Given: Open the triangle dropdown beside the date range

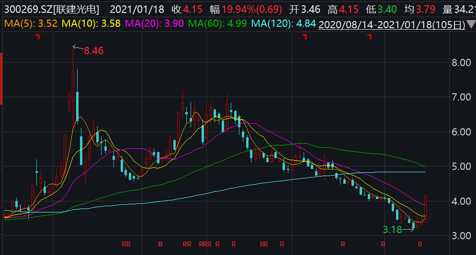Looking at the screenshot, I should [x=471, y=24].
